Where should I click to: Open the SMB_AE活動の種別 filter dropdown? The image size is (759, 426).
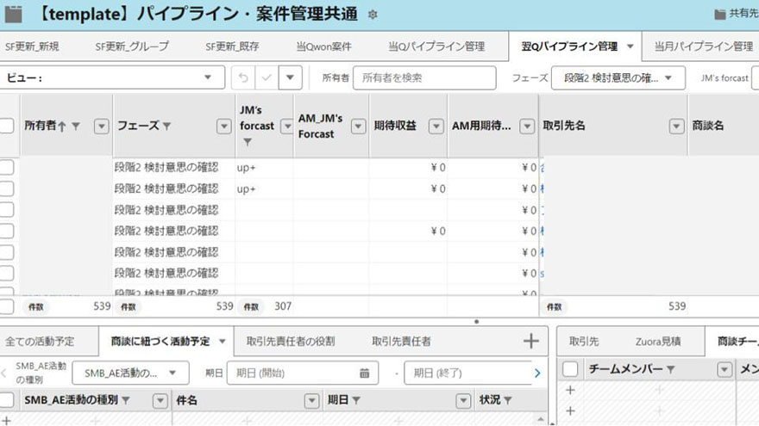tap(131, 373)
